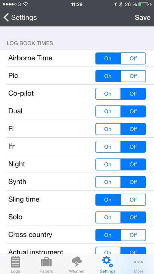This screenshot has height=274, width=154.
Task: Open the Weather cloud icon
Action: pyautogui.click(x=77, y=262)
